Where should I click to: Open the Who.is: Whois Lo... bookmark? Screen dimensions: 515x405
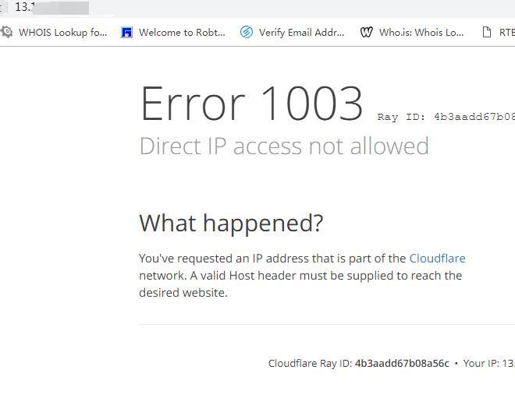pos(421,32)
